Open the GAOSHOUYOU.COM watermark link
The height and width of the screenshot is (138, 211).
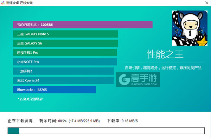point(144,84)
